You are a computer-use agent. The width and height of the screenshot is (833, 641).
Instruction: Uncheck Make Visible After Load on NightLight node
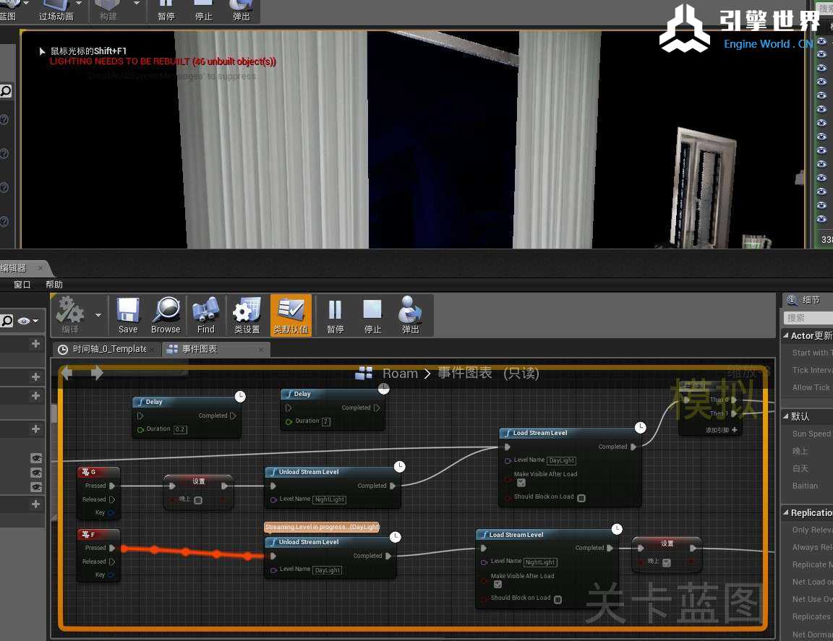(497, 584)
